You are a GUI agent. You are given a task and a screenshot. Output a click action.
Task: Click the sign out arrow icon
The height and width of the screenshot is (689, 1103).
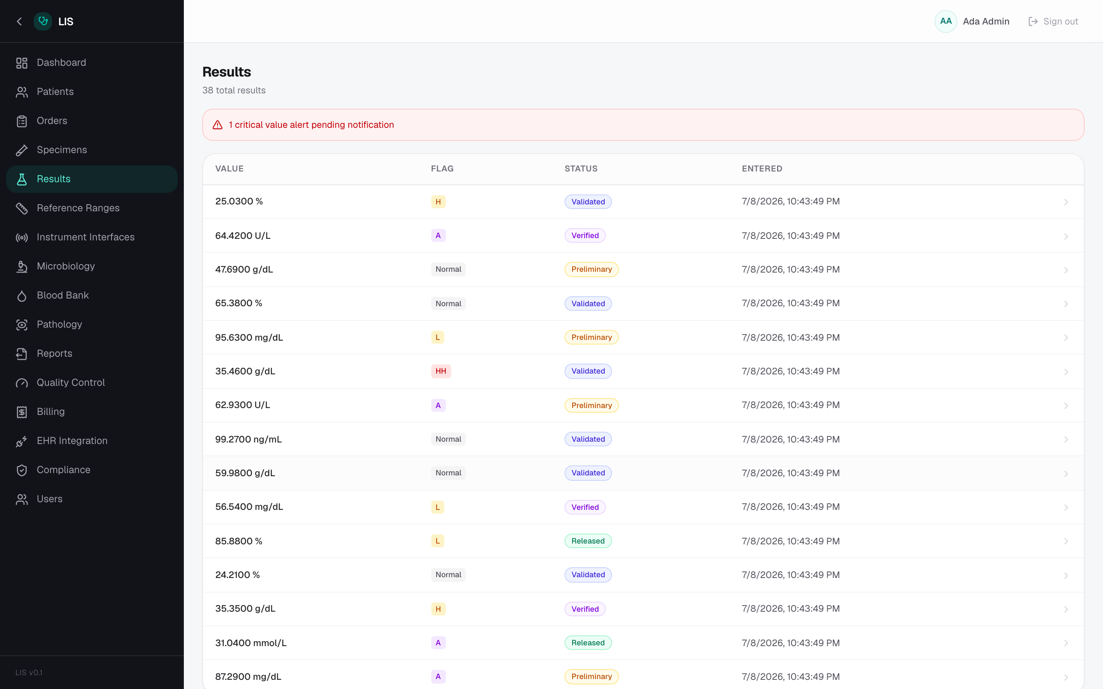[x=1033, y=21]
